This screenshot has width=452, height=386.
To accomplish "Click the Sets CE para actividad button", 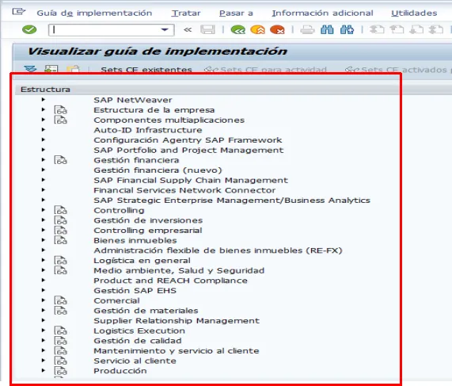I will coord(265,70).
